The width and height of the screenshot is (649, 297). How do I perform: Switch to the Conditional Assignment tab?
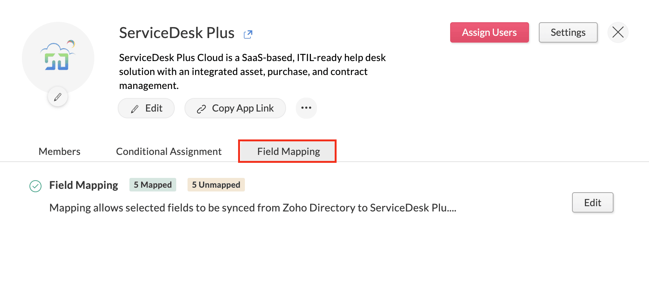tap(169, 152)
